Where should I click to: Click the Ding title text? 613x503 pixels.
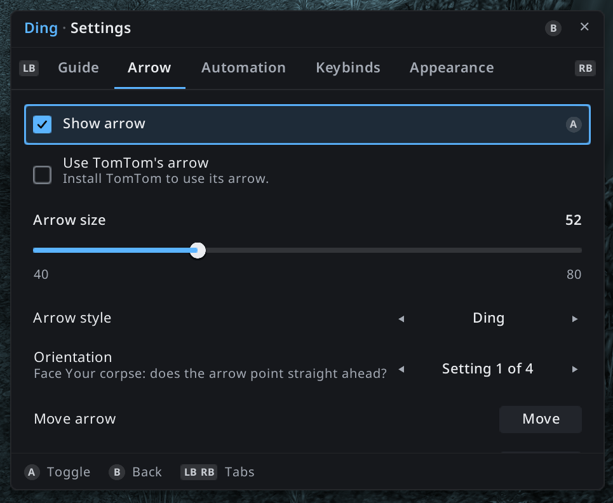[x=41, y=28]
